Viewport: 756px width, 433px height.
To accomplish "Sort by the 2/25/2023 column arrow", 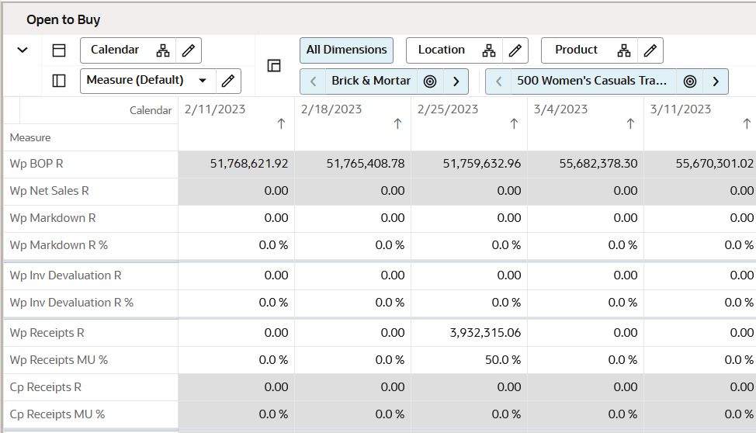I will click(x=514, y=124).
